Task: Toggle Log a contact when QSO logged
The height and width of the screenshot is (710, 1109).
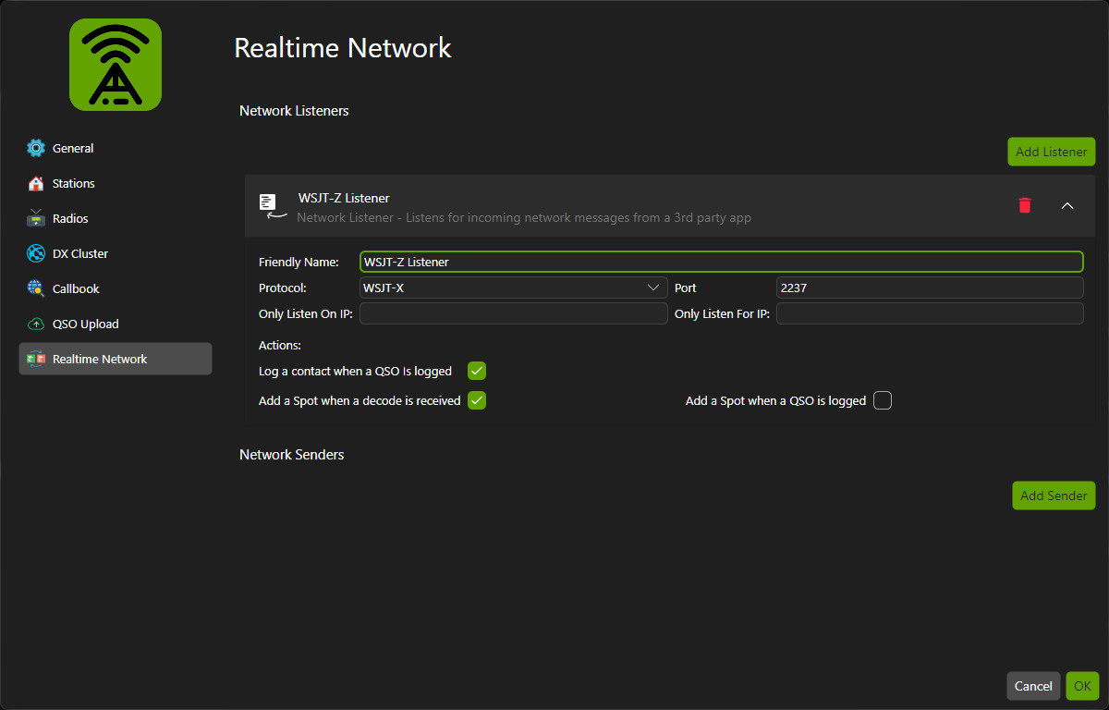Action: pos(477,371)
